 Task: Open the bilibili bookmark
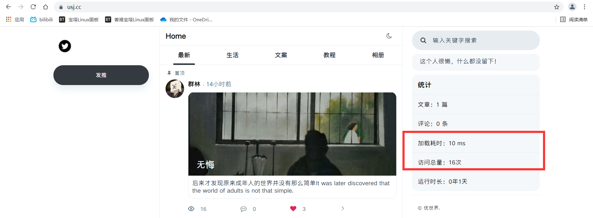point(41,19)
